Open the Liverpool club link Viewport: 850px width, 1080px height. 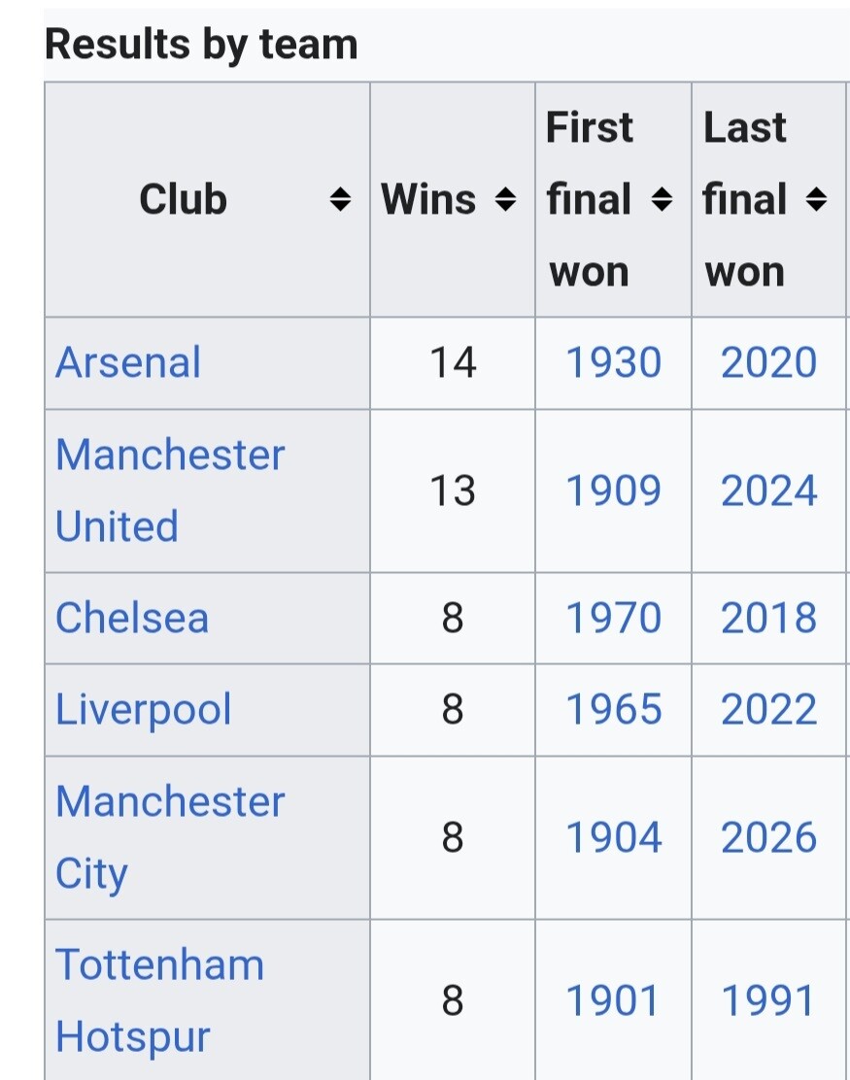point(143,709)
